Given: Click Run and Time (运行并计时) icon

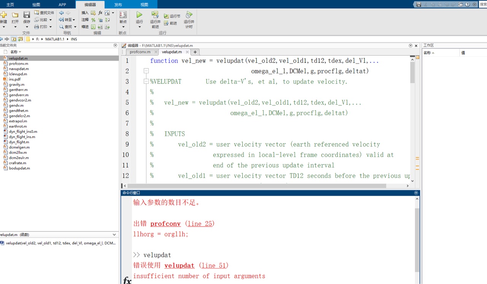Looking at the screenshot, I should click(x=189, y=14).
